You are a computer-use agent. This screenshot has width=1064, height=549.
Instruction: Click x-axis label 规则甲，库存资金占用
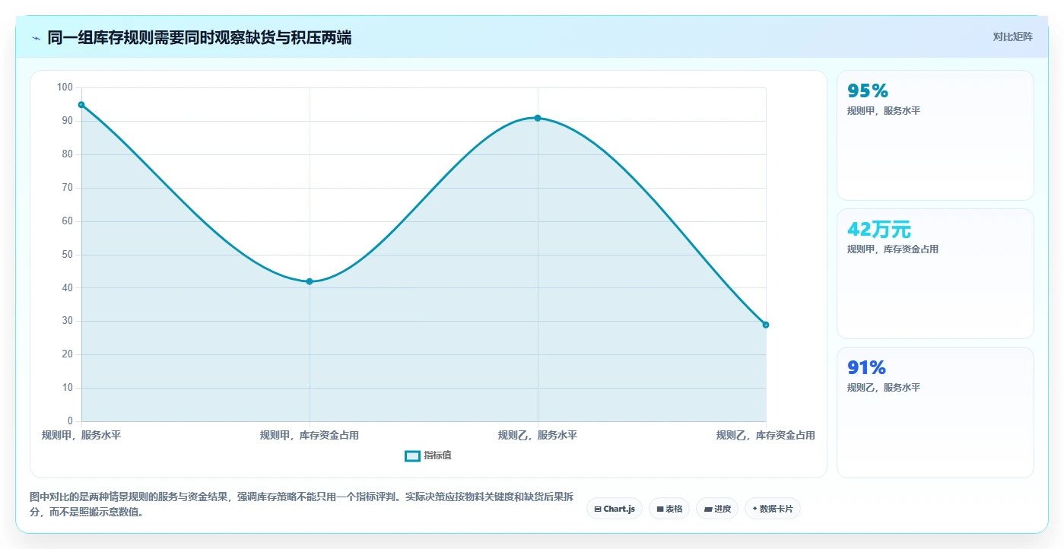coord(310,436)
